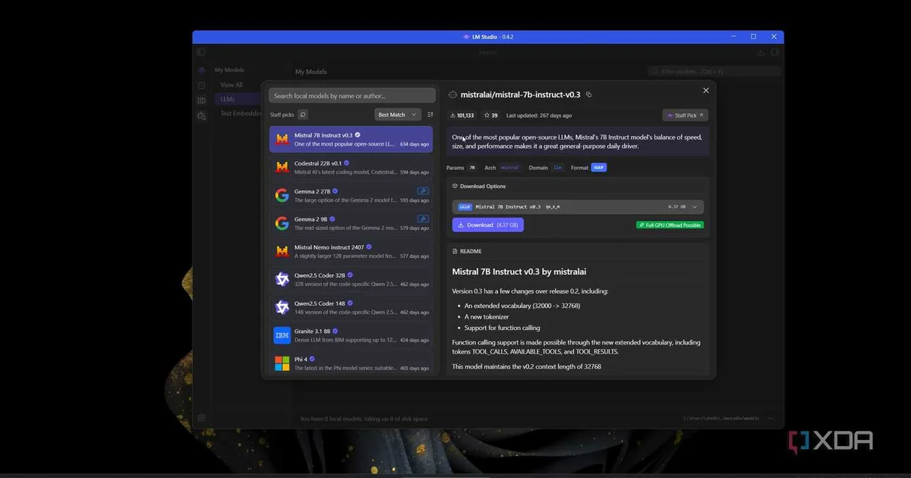Select the Gemma 2 9B model
Screen dimensions: 911x478
pos(351,223)
